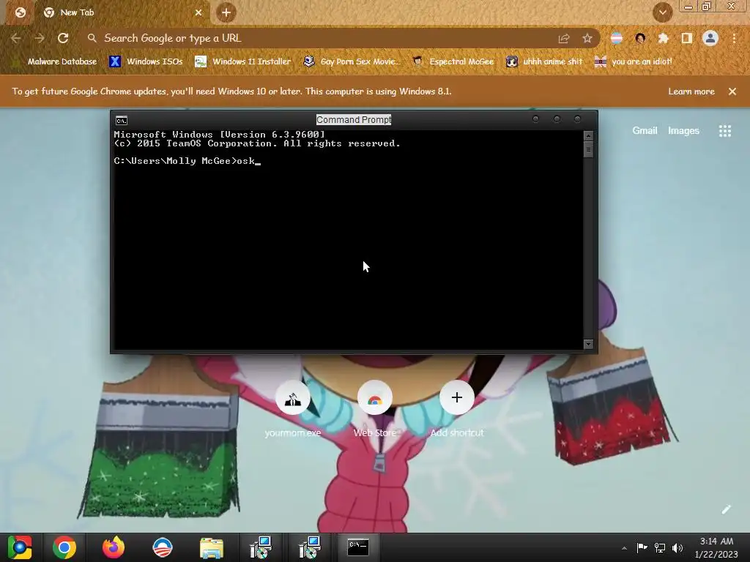Open the volume speaker tray icon
750x562 pixels.
677,547
